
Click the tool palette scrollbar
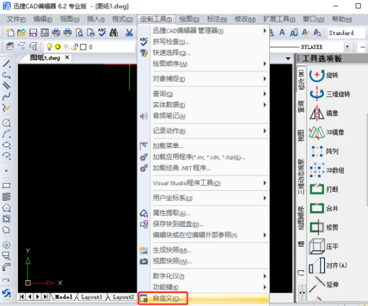point(366,159)
